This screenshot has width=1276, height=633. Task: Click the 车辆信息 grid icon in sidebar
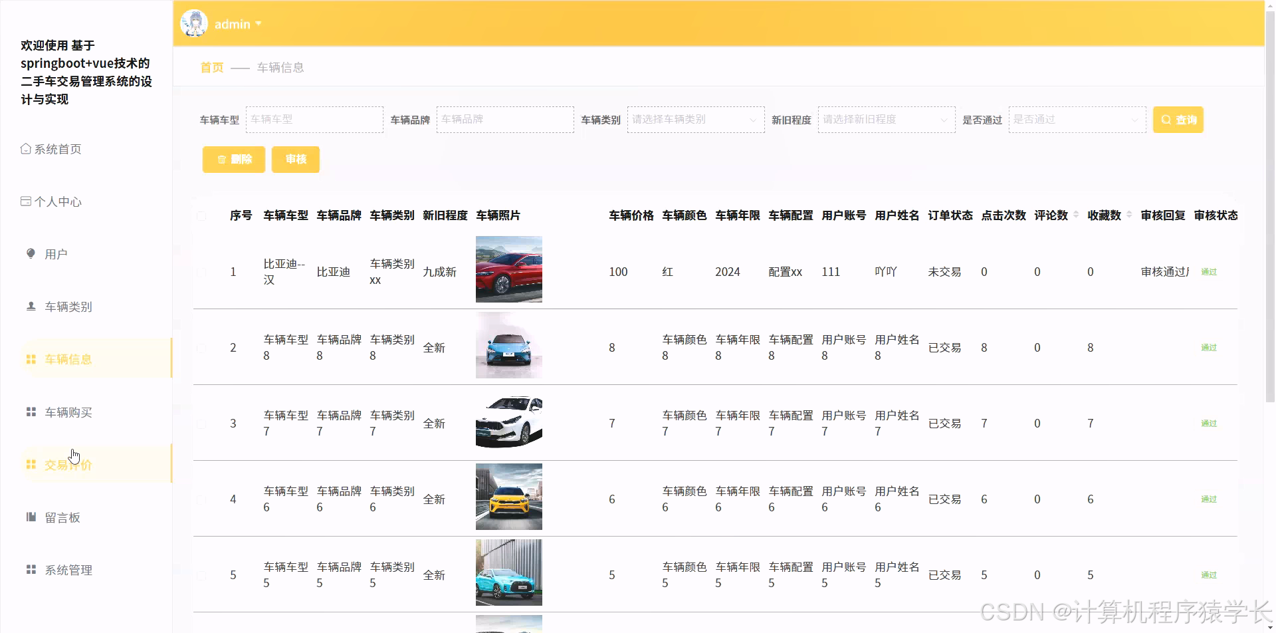tap(31, 359)
